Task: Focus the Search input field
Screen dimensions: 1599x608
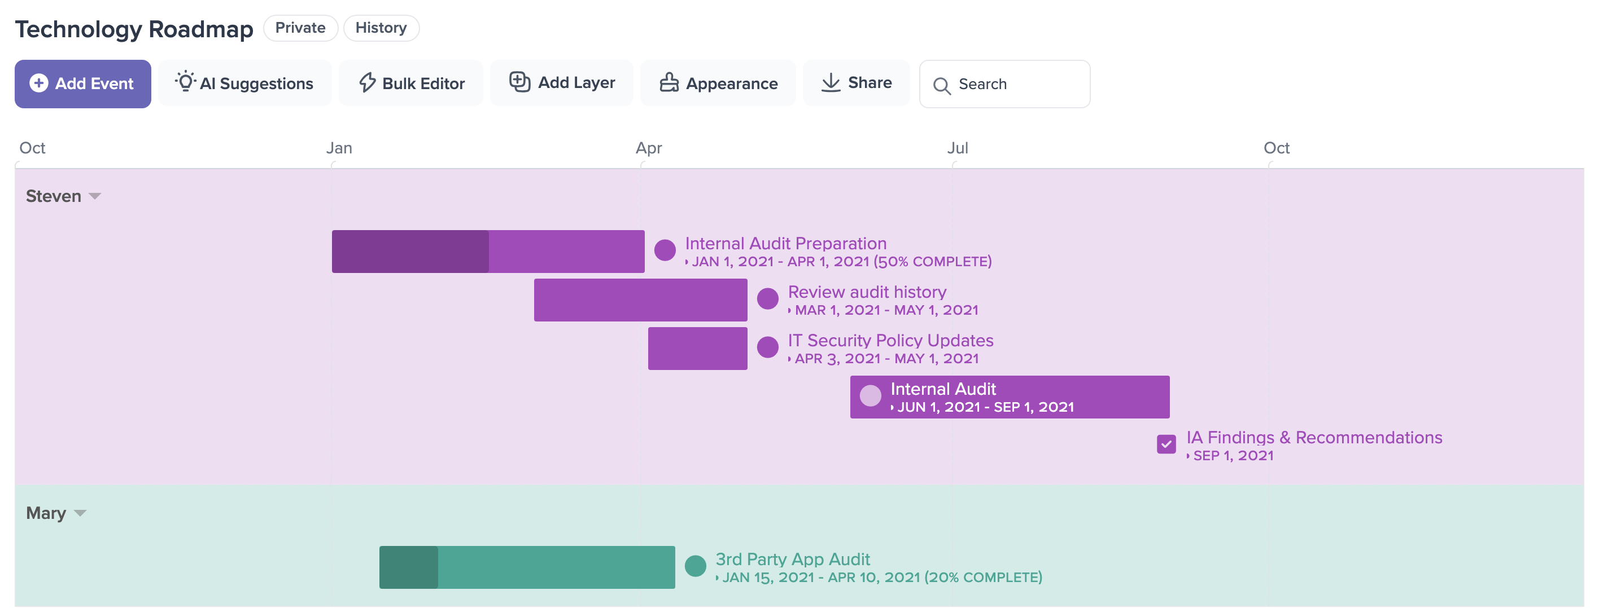Action: point(1004,83)
